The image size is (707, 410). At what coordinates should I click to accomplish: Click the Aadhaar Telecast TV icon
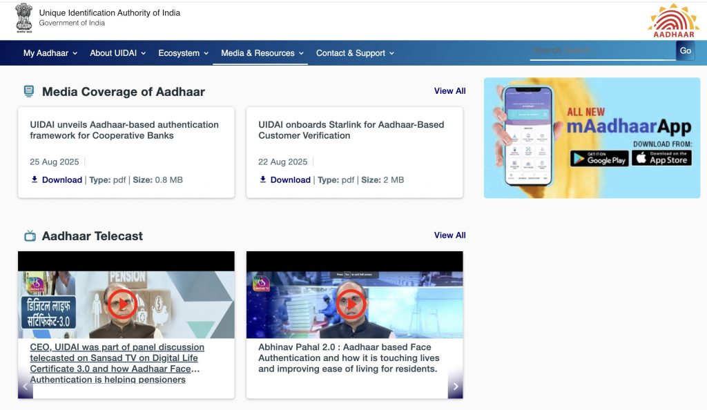[x=30, y=235]
